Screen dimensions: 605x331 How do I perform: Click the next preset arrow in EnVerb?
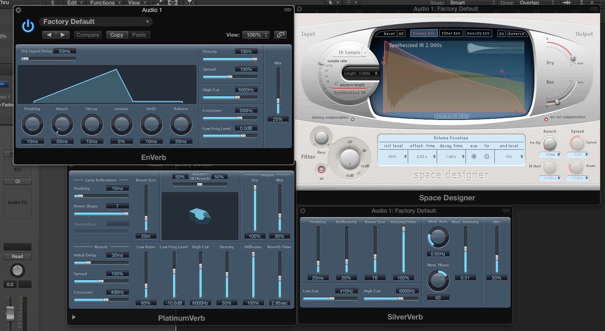(x=63, y=35)
